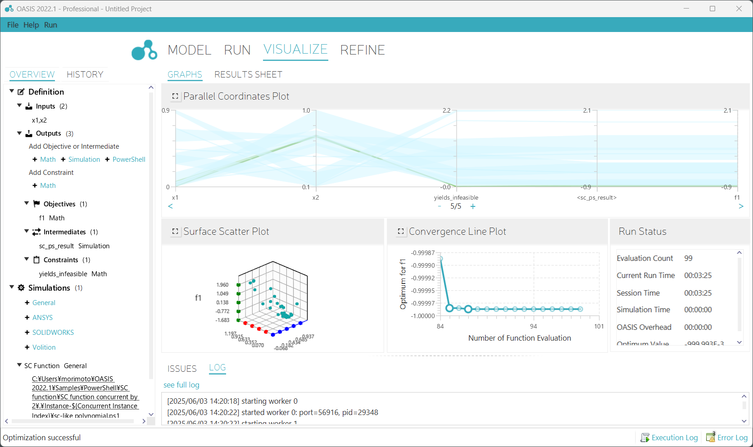
Task: Add an ANSYS simulation
Action: pos(42,318)
